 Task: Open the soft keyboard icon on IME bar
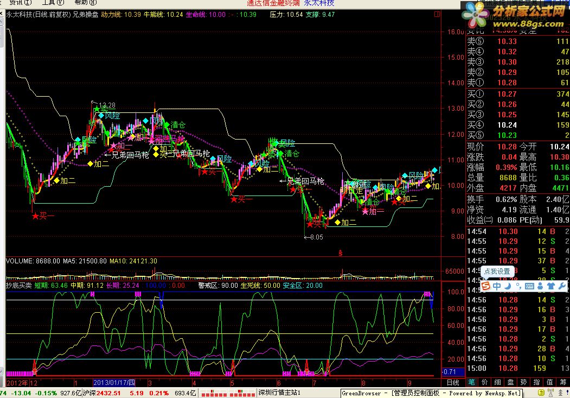point(530,286)
